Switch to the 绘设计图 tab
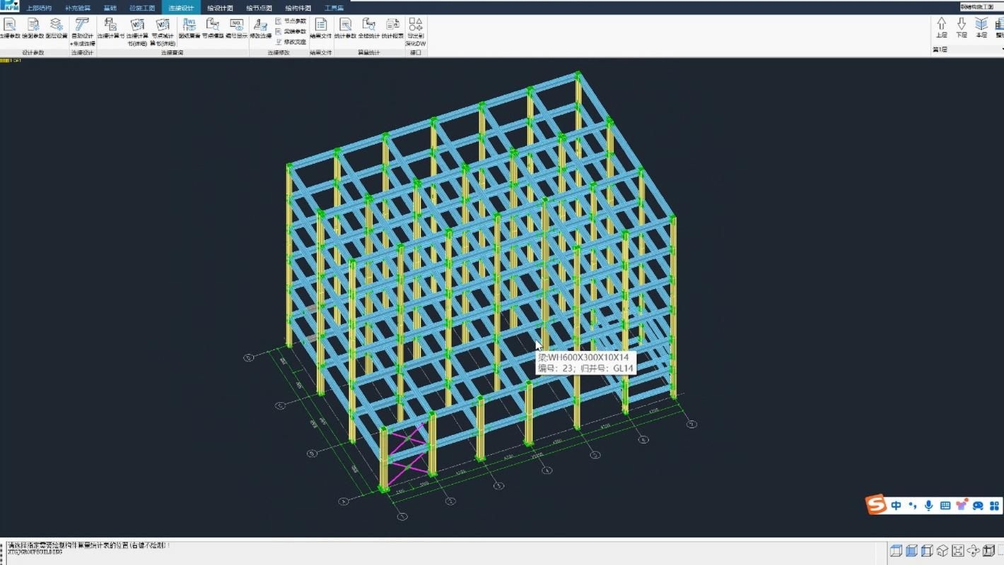Image resolution: width=1004 pixels, height=565 pixels. click(220, 8)
